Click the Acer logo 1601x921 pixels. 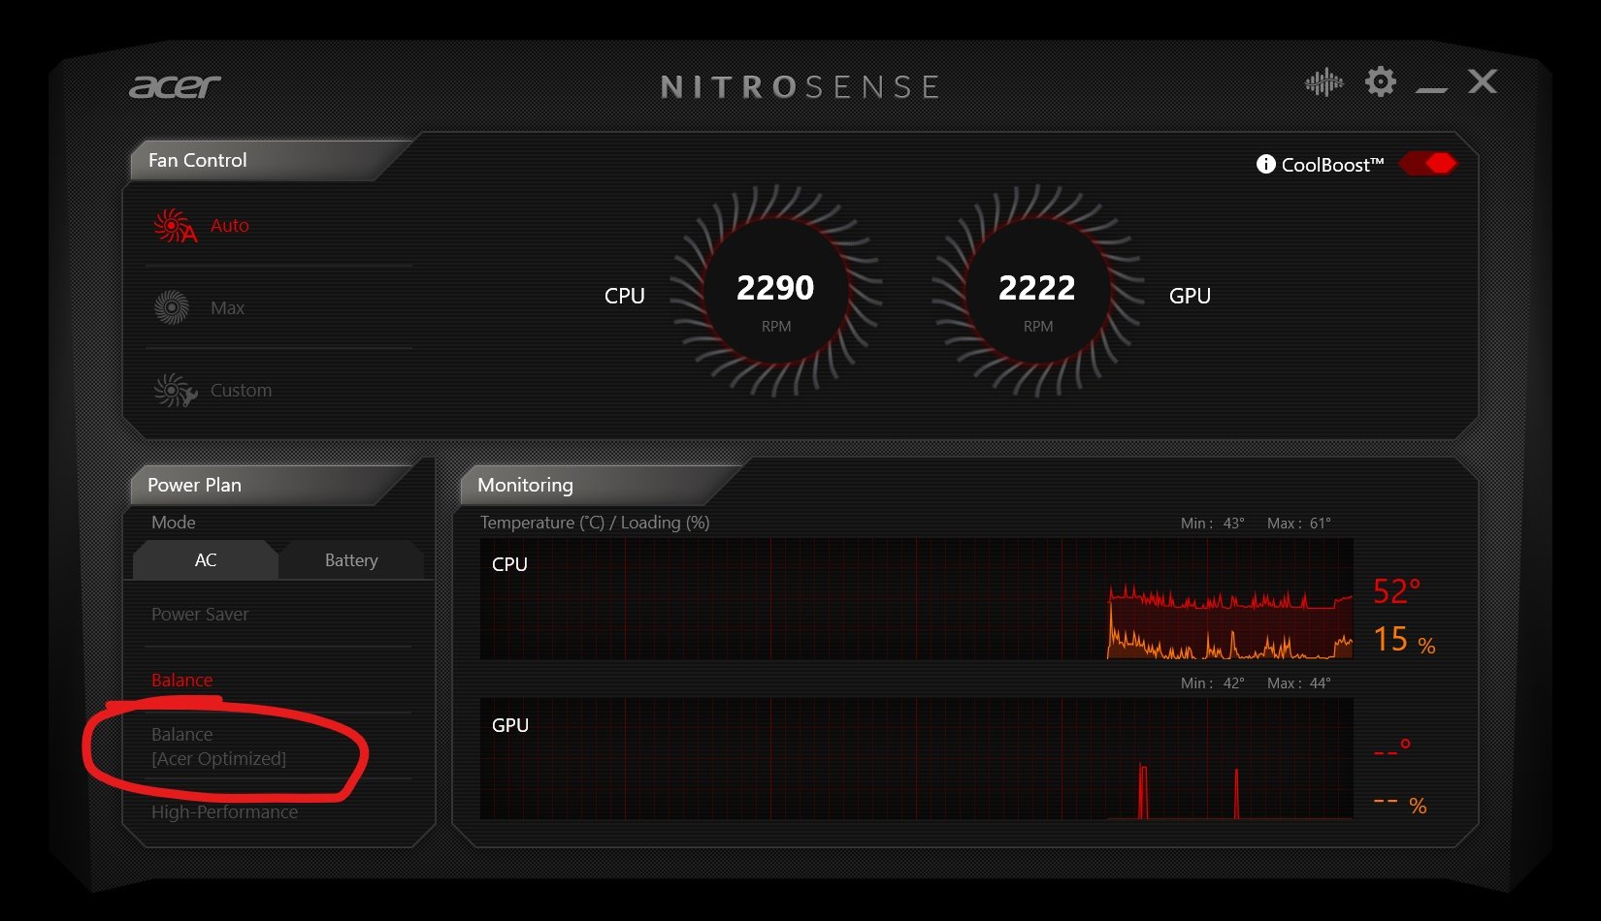coord(176,87)
